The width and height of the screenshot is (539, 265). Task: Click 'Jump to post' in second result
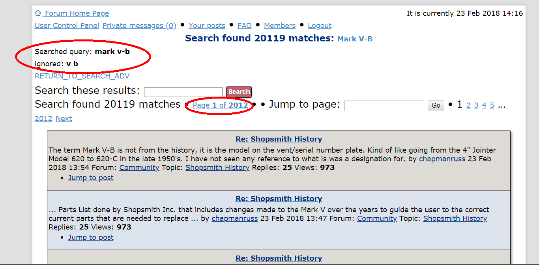91,237
